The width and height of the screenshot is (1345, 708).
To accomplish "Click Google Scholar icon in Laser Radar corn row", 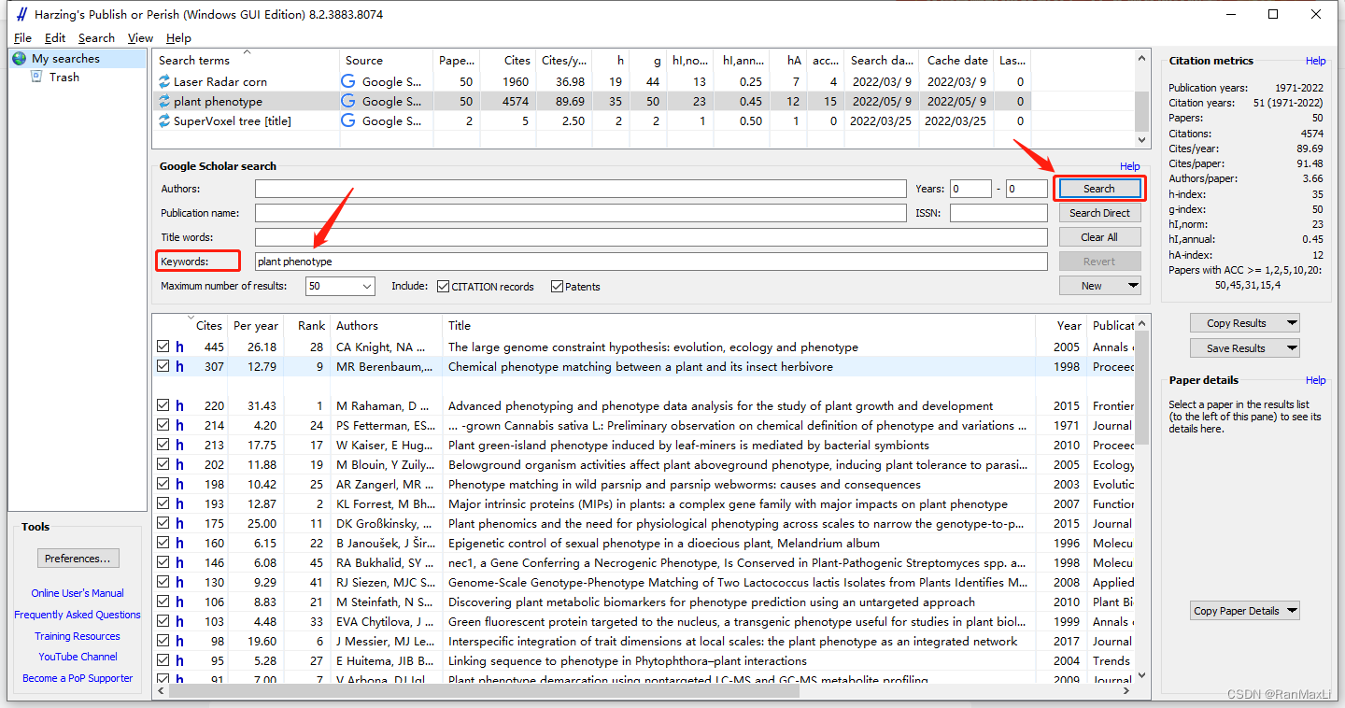I will click(348, 82).
